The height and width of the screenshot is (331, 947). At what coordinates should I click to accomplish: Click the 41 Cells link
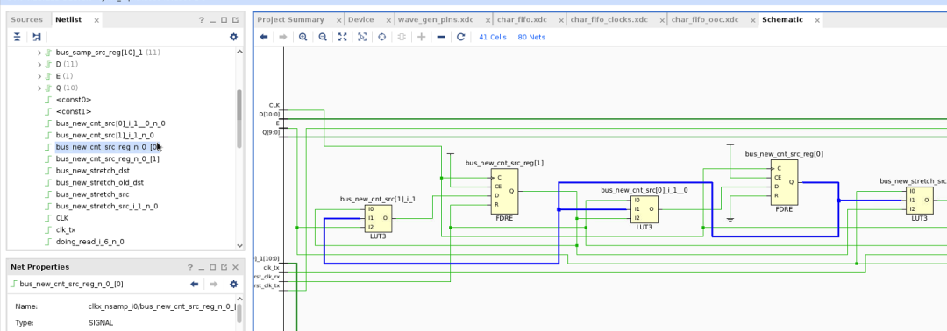point(493,37)
